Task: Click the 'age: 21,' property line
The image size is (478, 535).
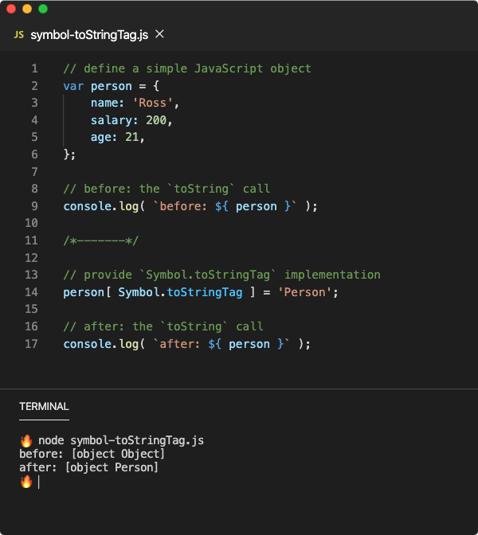Action: (118, 137)
